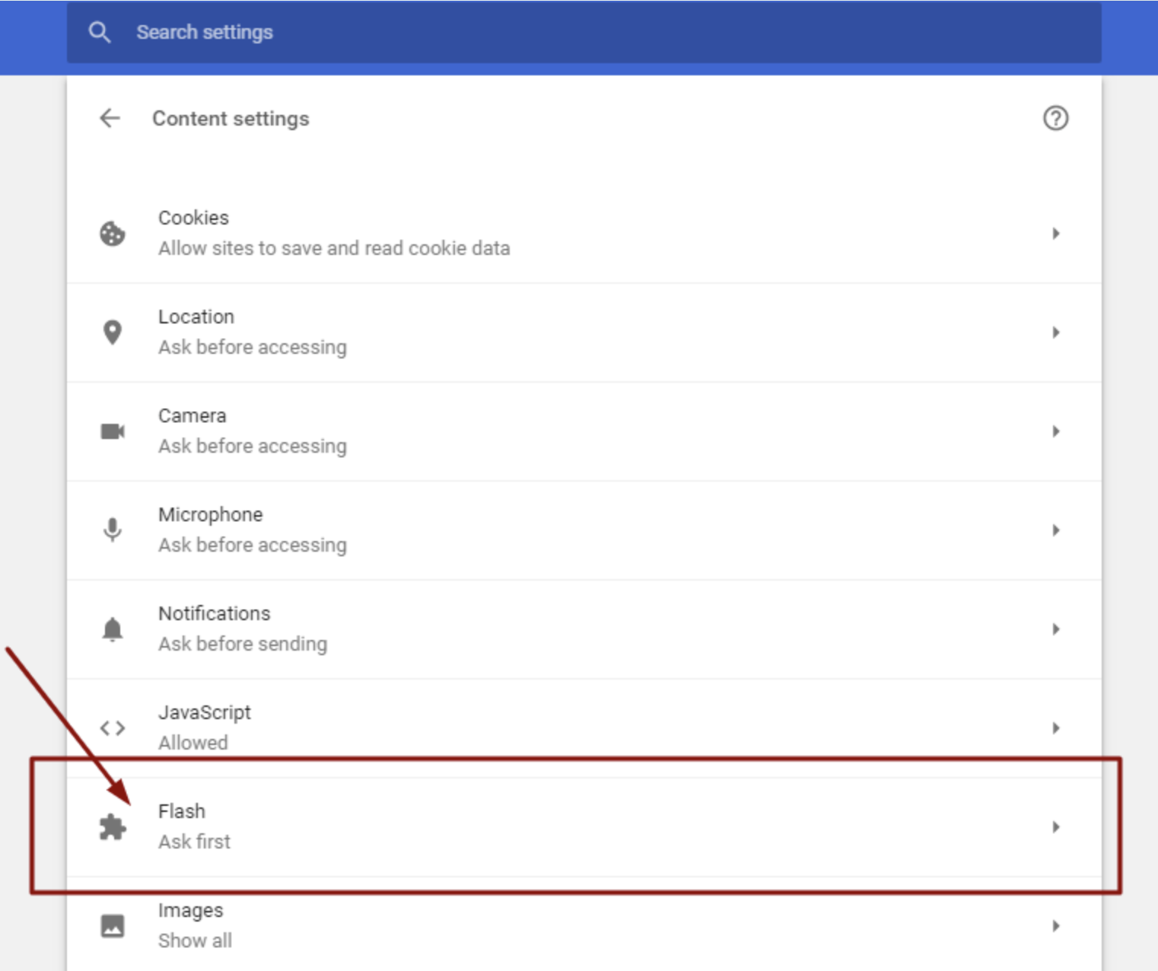The image size is (1158, 971).
Task: Expand the Flash settings with the chevron
Action: click(x=1056, y=826)
